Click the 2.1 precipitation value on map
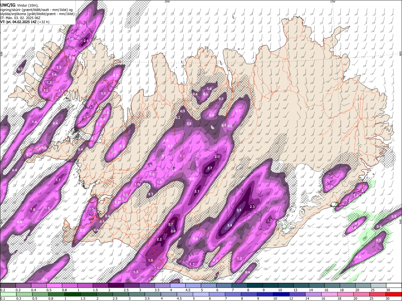 (x=197, y=191)
